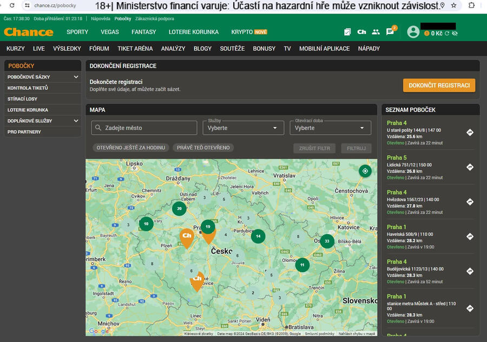
Task: Get directions to Můstek metro branch
Action: [x=470, y=308]
